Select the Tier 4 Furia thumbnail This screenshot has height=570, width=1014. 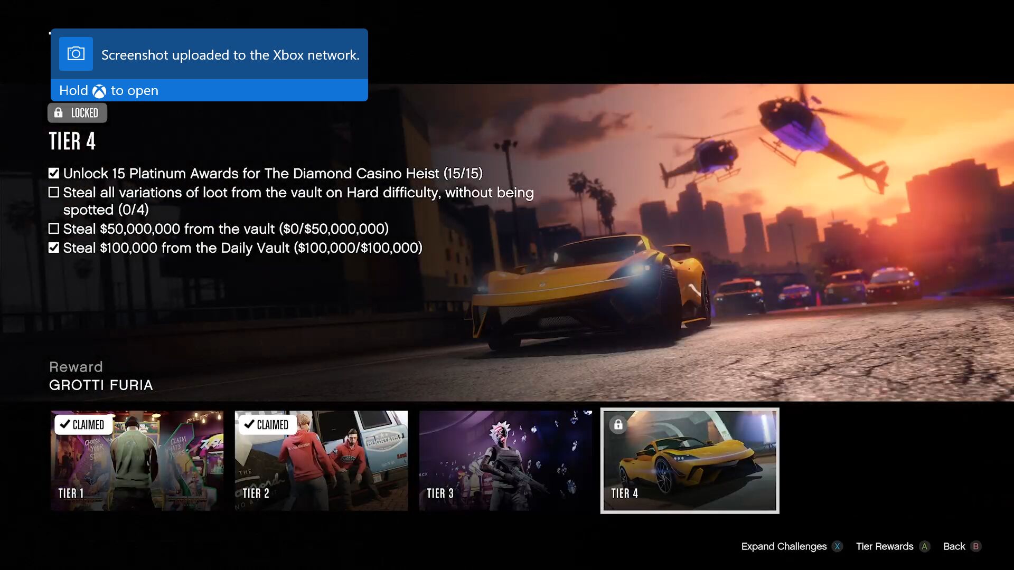tap(689, 461)
